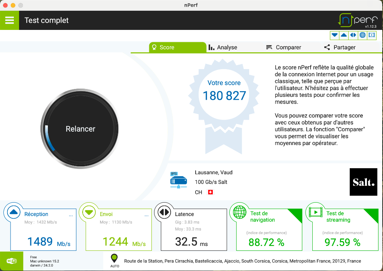
Task: Click the Moy : 1130 Mb/s text
Action: pos(116,222)
